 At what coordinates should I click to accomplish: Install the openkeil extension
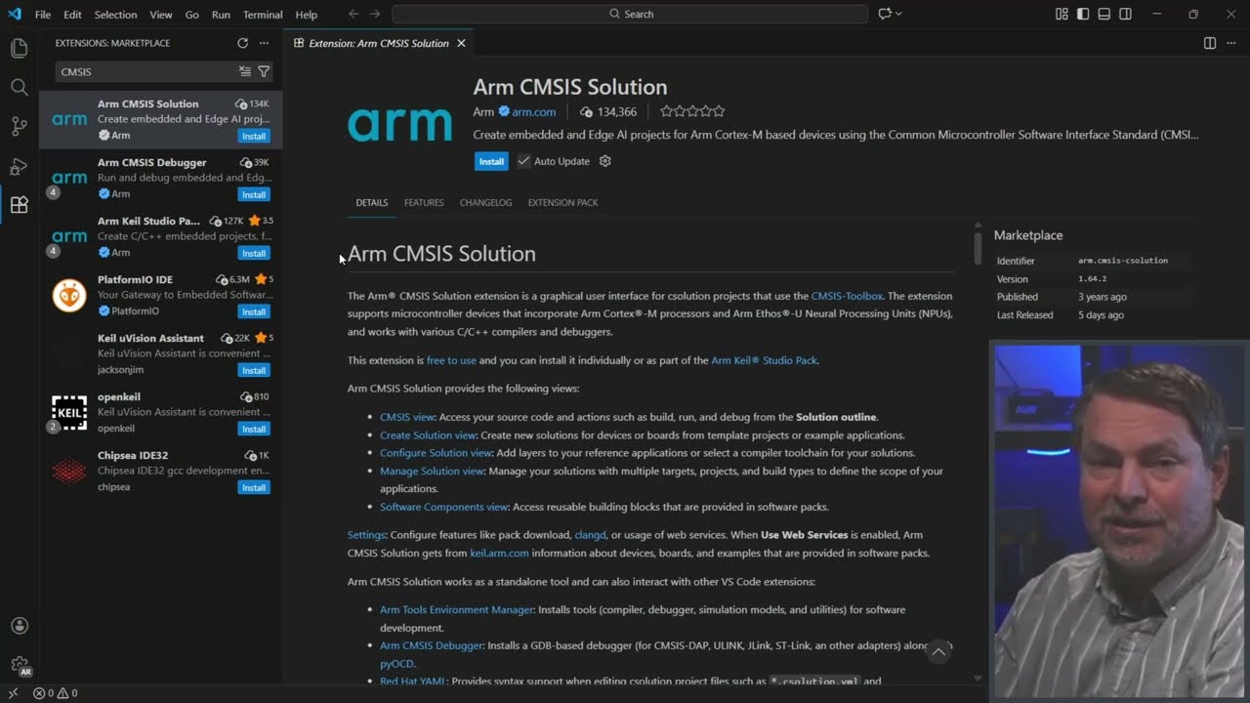254,429
